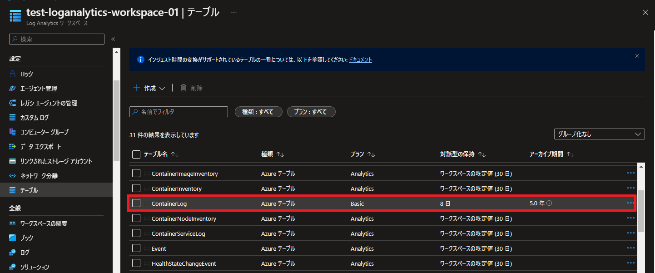Click the ネットワーク分離 icon
Viewport: 655px width, 273px height.
click(13, 176)
